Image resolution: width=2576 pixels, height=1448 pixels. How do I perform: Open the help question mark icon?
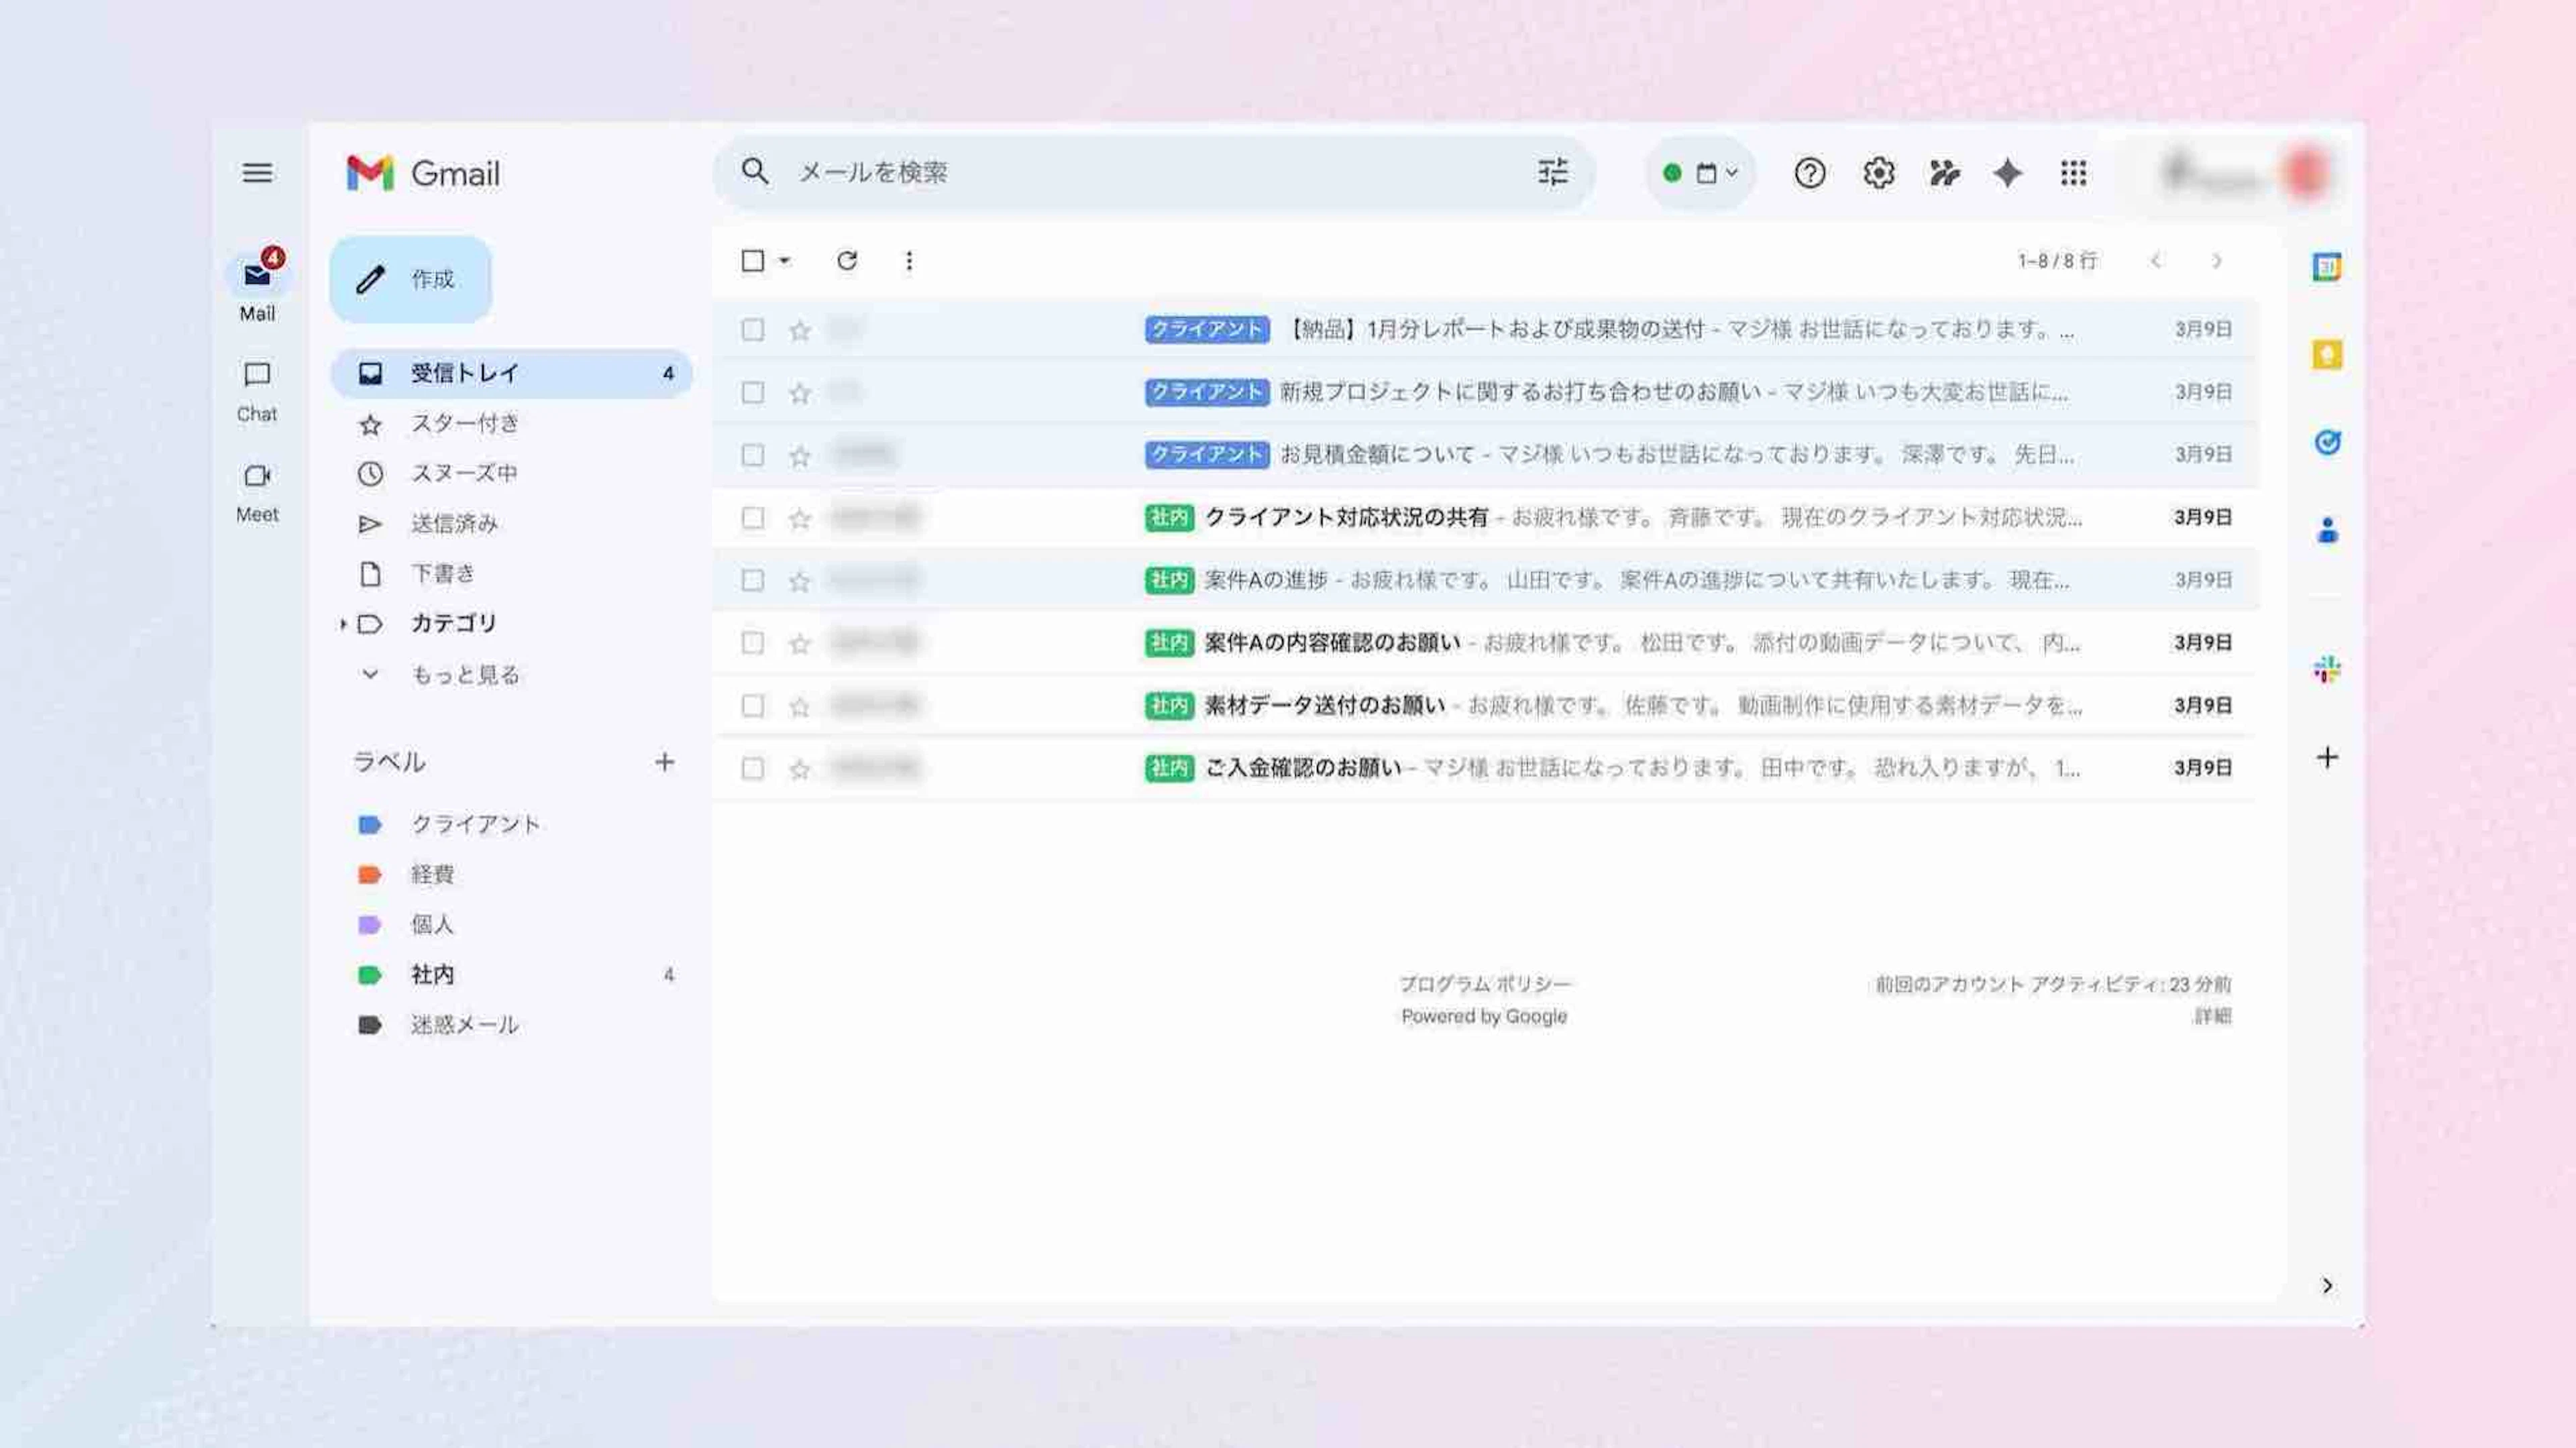pyautogui.click(x=1809, y=173)
